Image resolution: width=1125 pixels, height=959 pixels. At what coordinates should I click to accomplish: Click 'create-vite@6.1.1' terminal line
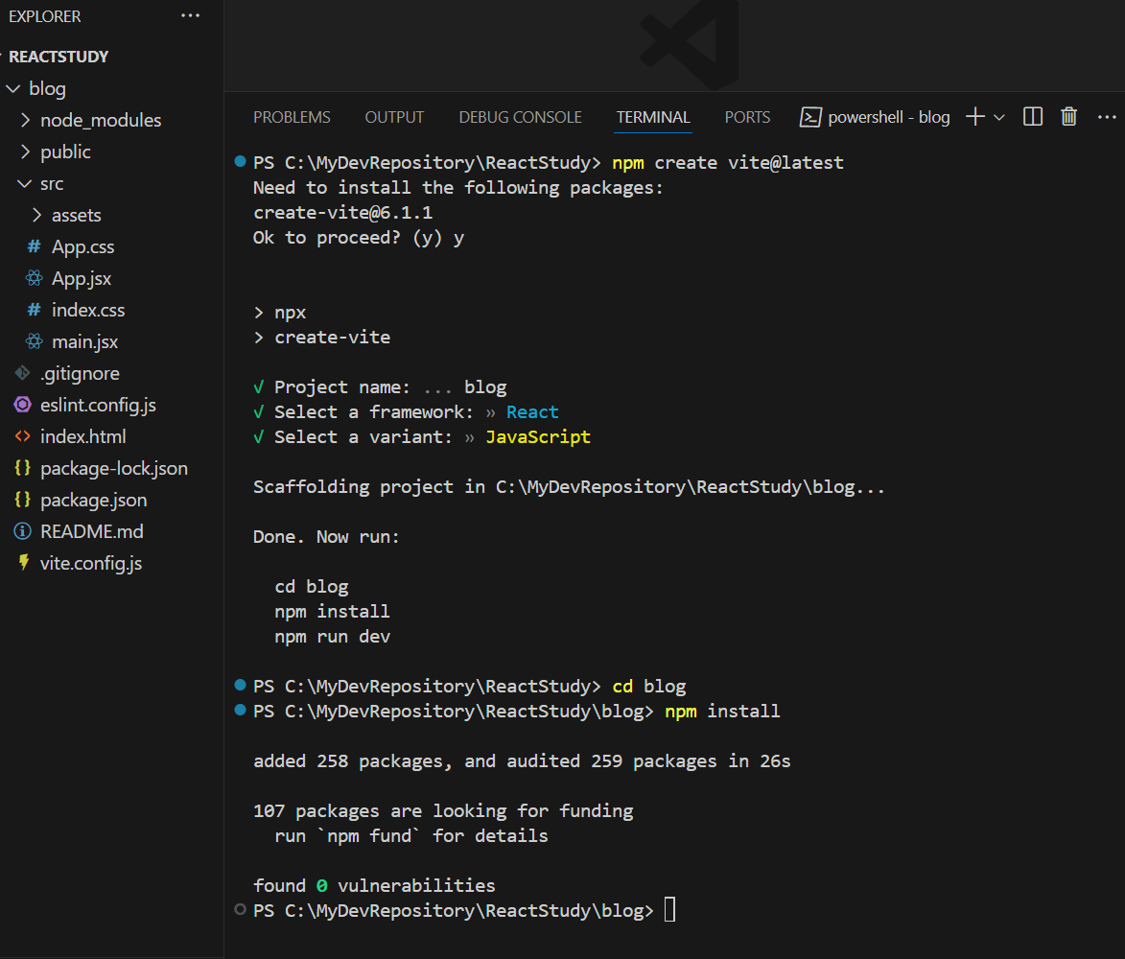tap(343, 212)
